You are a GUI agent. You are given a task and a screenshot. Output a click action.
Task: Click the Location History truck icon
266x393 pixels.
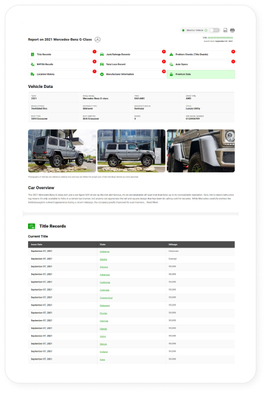(32, 74)
